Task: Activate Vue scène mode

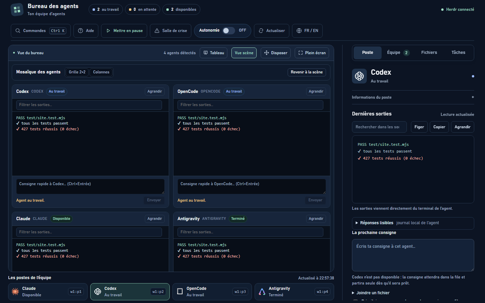Action: pyautogui.click(x=244, y=53)
